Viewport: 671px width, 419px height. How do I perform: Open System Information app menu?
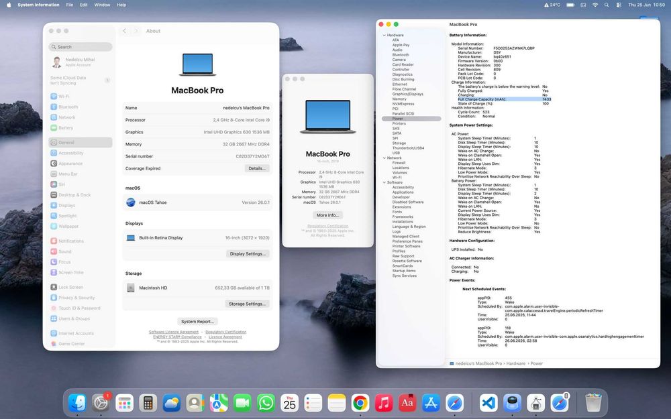(38, 5)
